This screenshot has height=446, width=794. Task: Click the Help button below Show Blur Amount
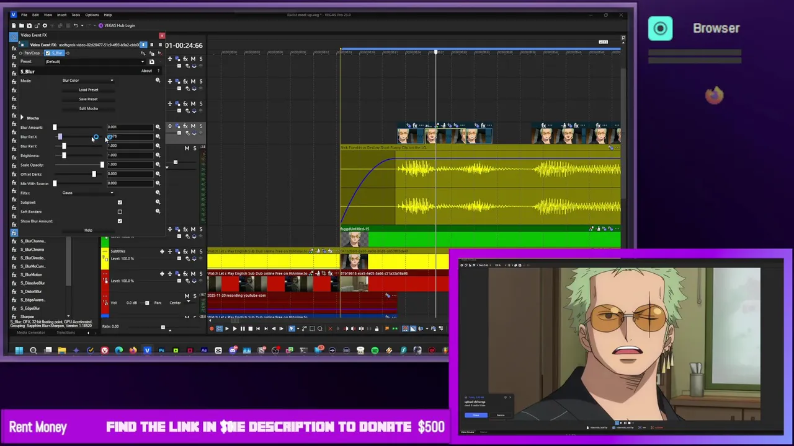[88, 230]
